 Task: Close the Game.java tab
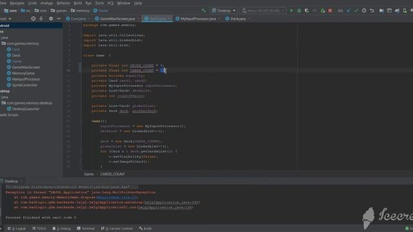click(170, 19)
